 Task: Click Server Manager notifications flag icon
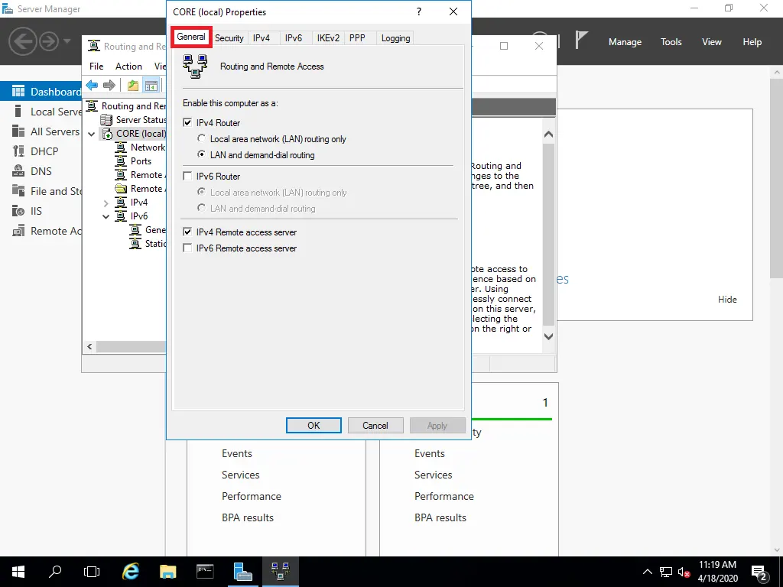click(581, 40)
